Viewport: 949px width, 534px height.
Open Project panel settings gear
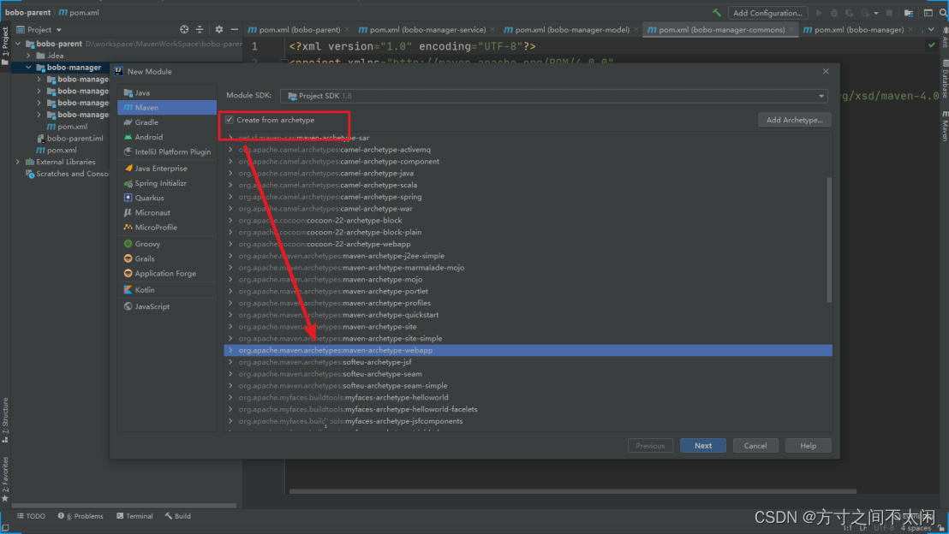[x=219, y=29]
